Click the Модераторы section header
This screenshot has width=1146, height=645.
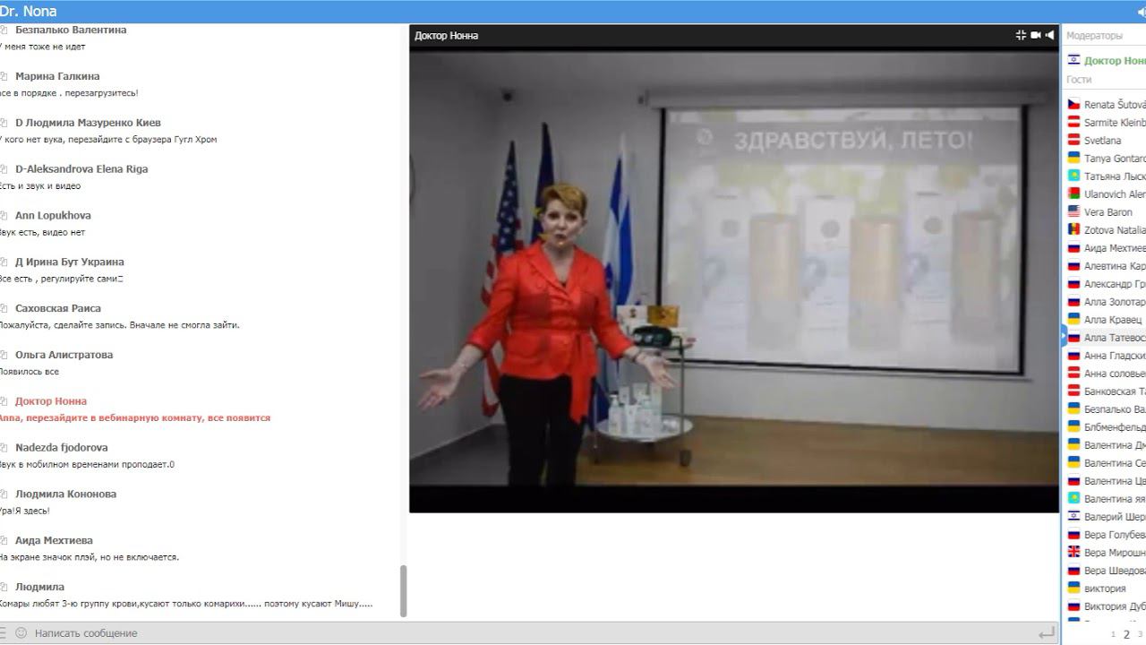coord(1094,36)
